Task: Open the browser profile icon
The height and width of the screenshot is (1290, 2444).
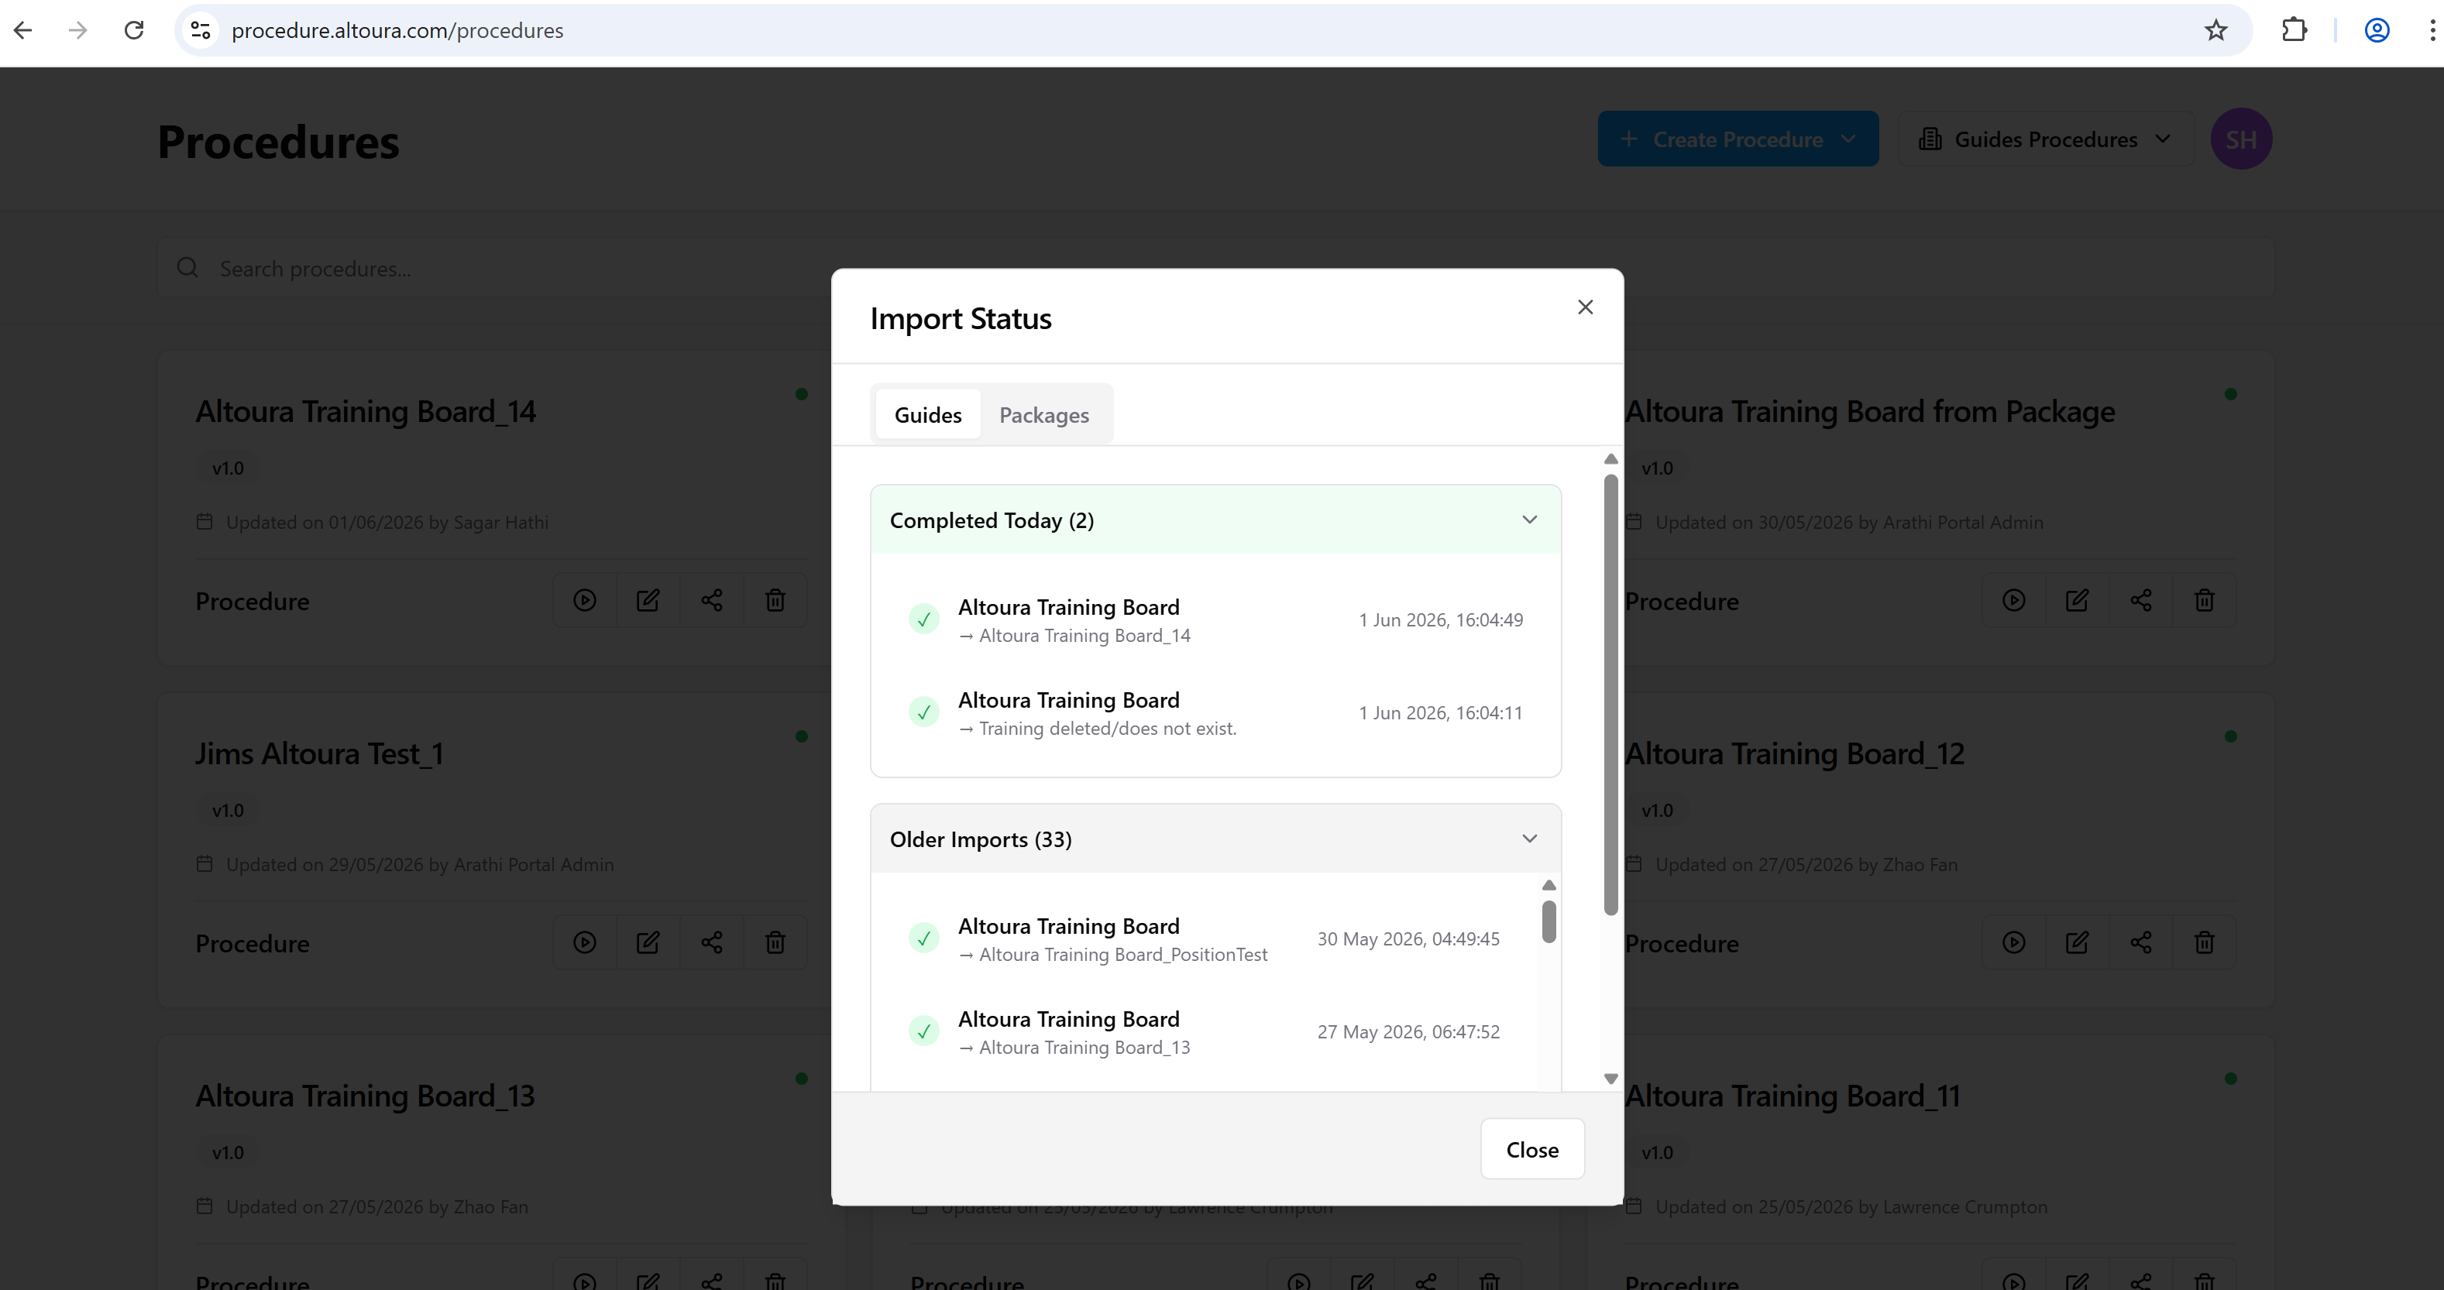Action: coord(2377,30)
